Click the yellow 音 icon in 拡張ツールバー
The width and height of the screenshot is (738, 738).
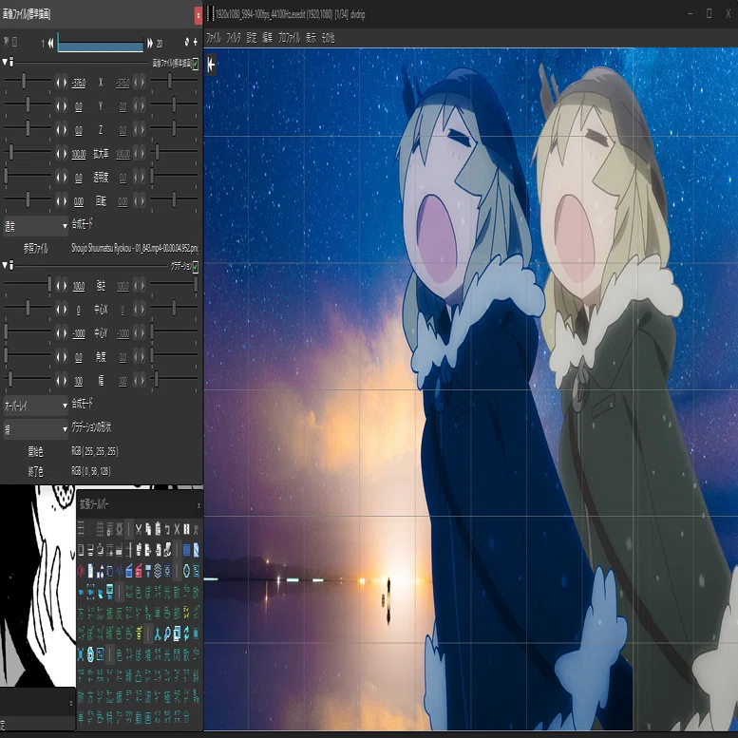click(x=139, y=634)
